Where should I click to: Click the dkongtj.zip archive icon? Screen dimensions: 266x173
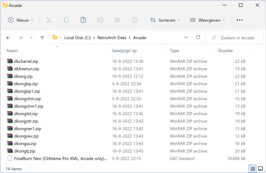10,151
